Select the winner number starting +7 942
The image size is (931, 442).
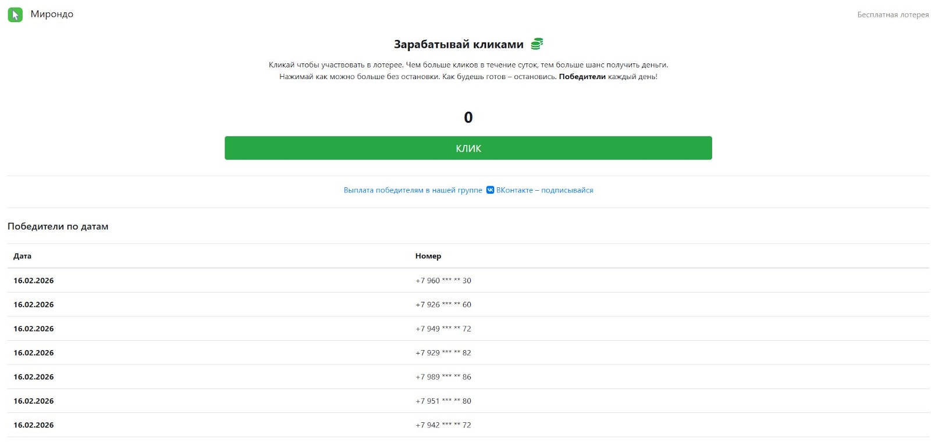click(x=443, y=425)
